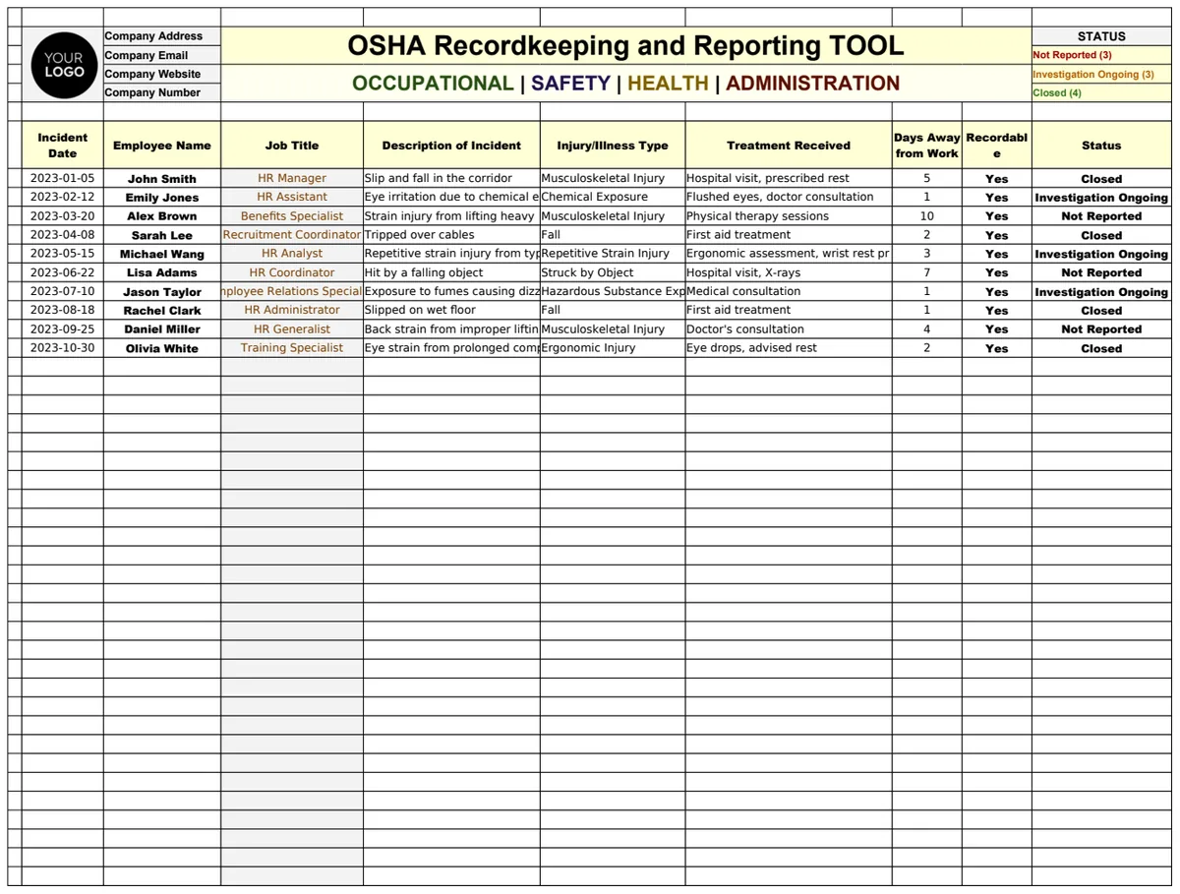Select the Ergonomic Injury cell

click(x=613, y=348)
